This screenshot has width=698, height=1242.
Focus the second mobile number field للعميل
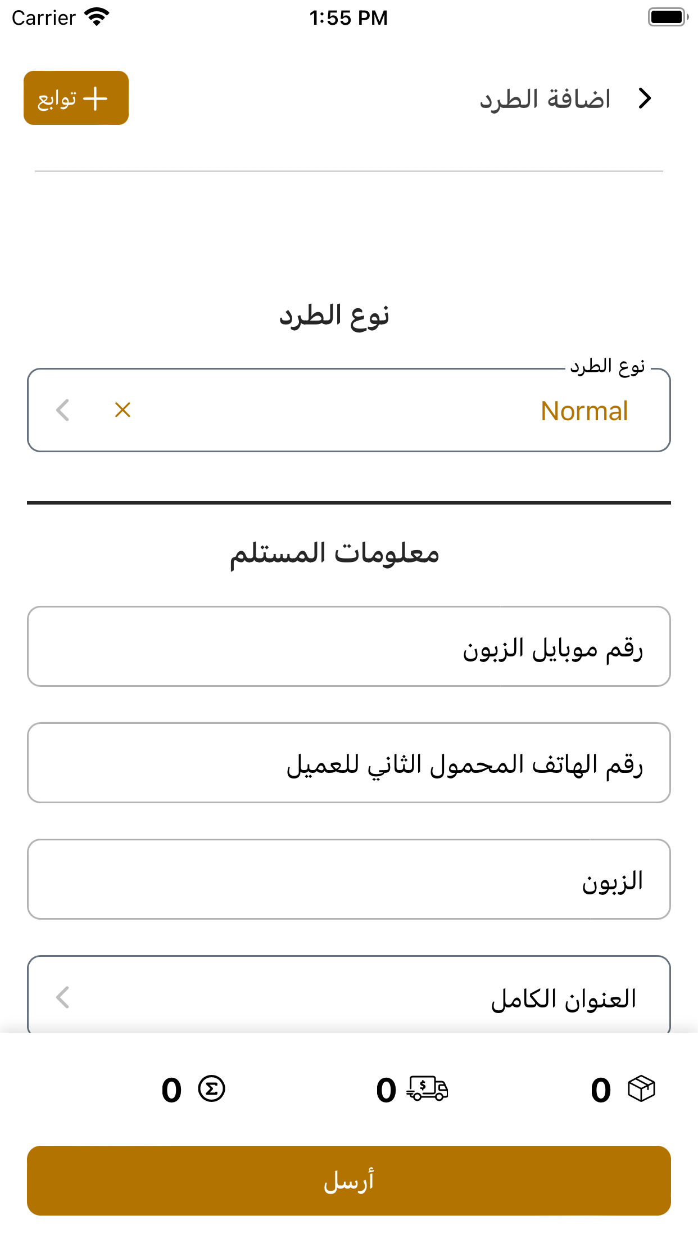[349, 763]
